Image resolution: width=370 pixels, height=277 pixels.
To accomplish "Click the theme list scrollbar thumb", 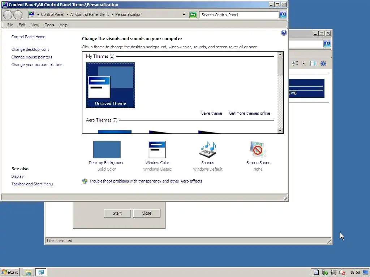I will (280, 66).
